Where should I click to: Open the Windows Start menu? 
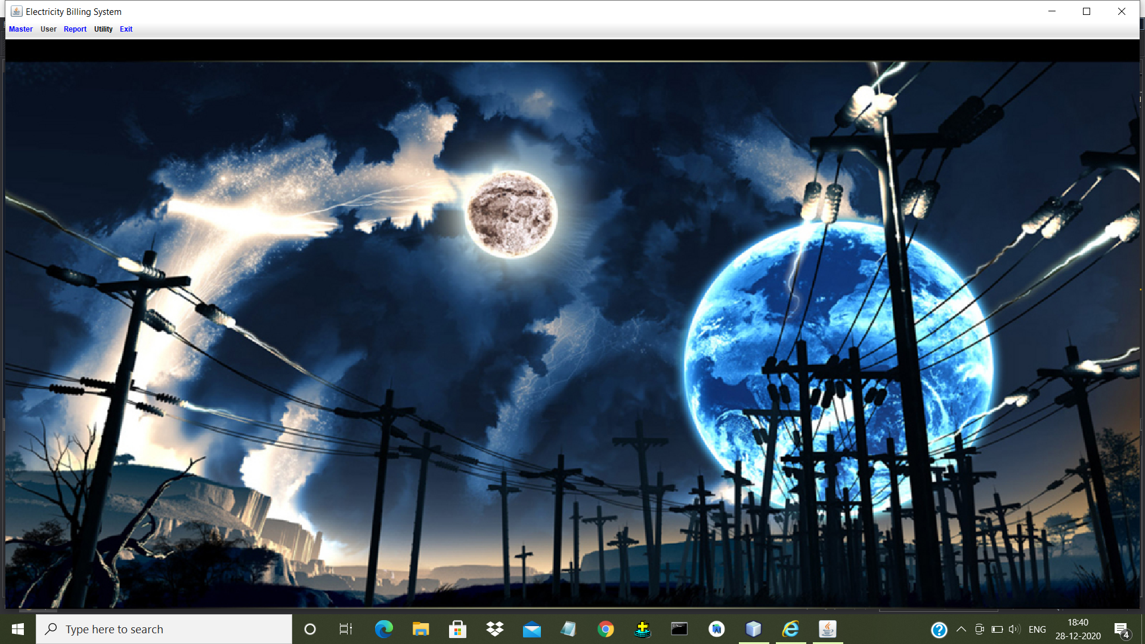pos(18,629)
